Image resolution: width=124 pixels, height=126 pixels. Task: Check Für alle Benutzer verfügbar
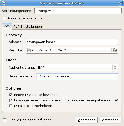point(5,120)
